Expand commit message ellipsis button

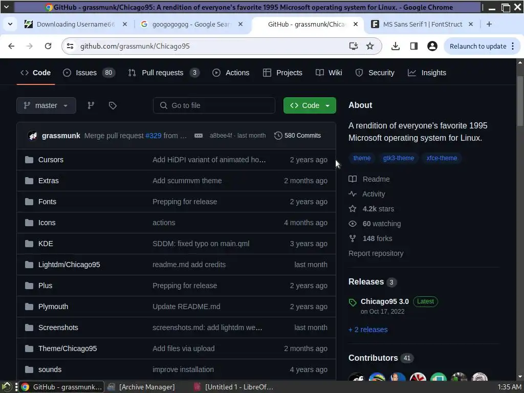[x=199, y=136]
